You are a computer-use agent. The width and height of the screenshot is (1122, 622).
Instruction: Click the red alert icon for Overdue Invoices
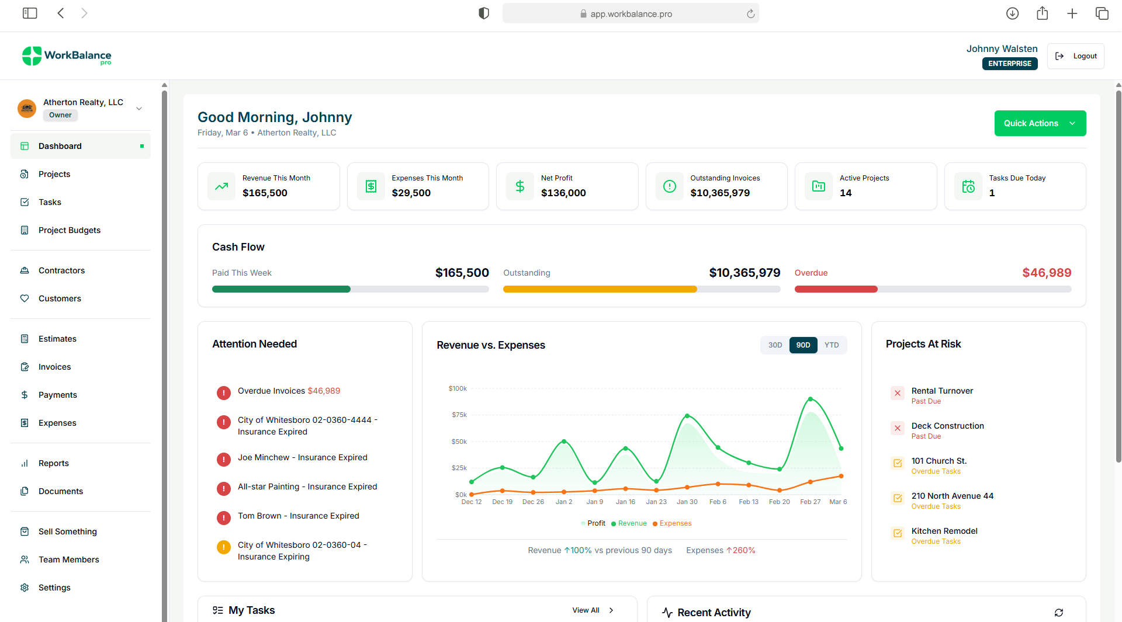[223, 393]
